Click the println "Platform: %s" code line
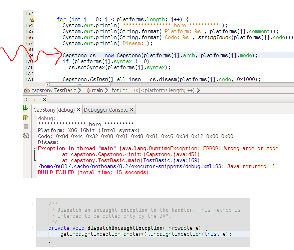Screen dimensions: 294x250 pos(171,31)
